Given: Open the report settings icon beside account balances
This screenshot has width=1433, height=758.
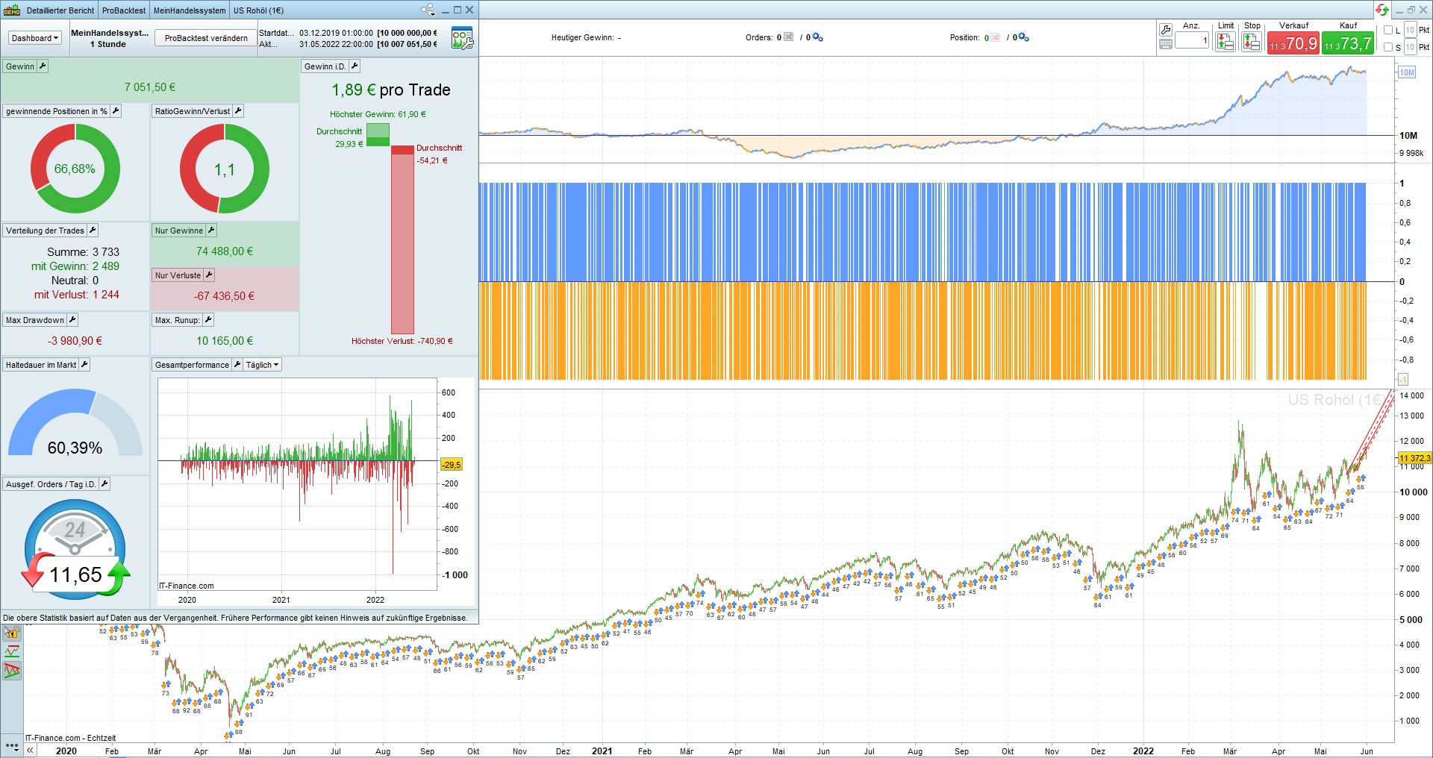Looking at the screenshot, I should coord(462,38).
